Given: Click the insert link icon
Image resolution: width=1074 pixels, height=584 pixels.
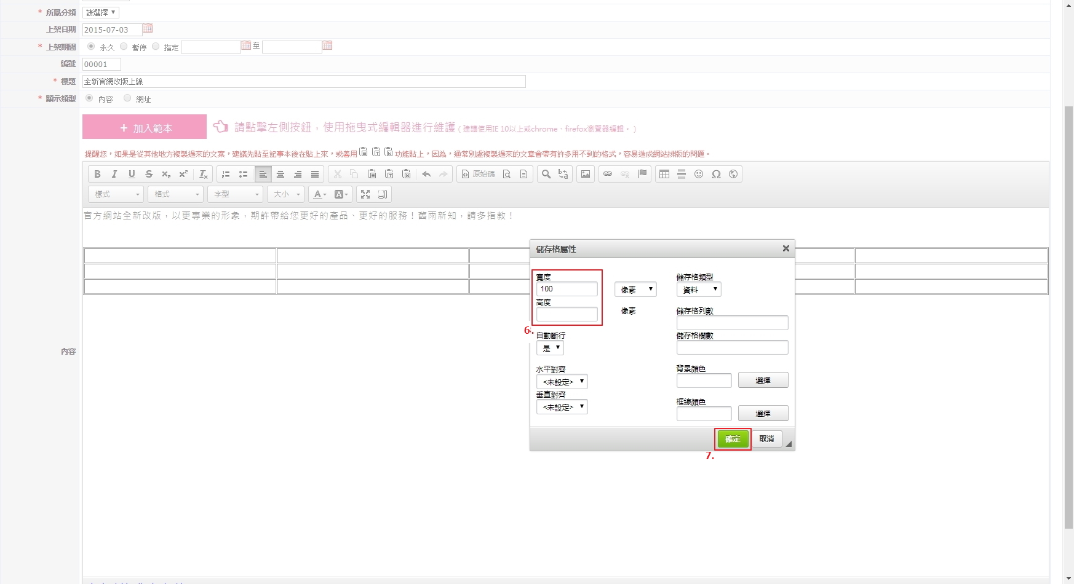Looking at the screenshot, I should pyautogui.click(x=608, y=175).
